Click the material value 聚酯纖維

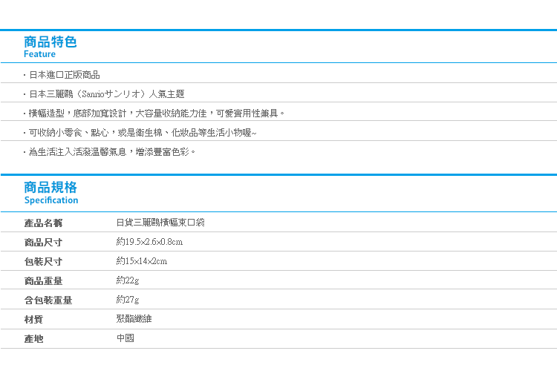click(x=134, y=319)
